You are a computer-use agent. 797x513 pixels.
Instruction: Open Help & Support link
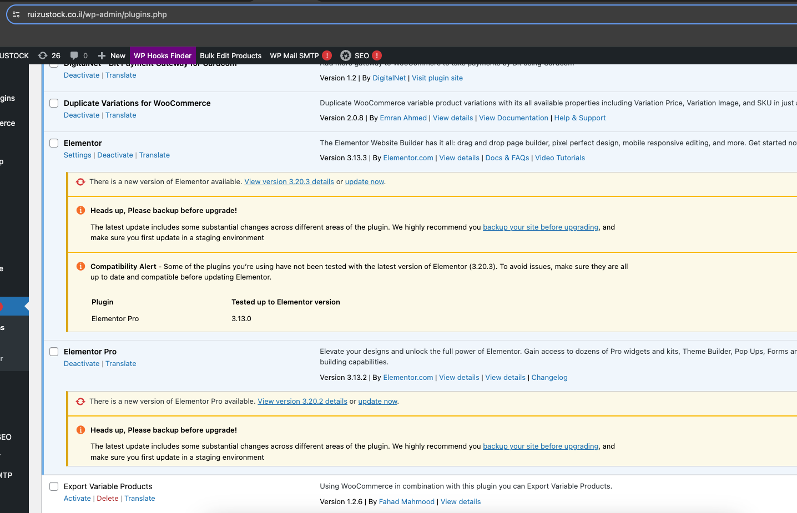point(580,118)
